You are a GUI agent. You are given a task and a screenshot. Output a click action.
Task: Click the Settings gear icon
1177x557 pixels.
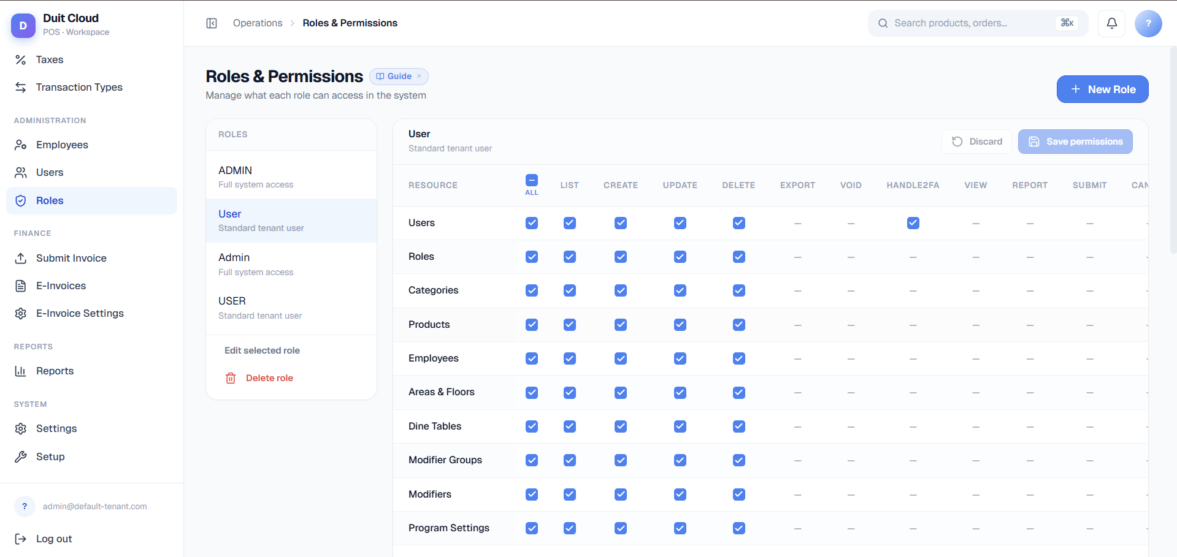click(21, 428)
